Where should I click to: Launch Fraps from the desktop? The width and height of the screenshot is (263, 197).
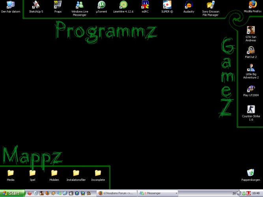tap(58, 5)
